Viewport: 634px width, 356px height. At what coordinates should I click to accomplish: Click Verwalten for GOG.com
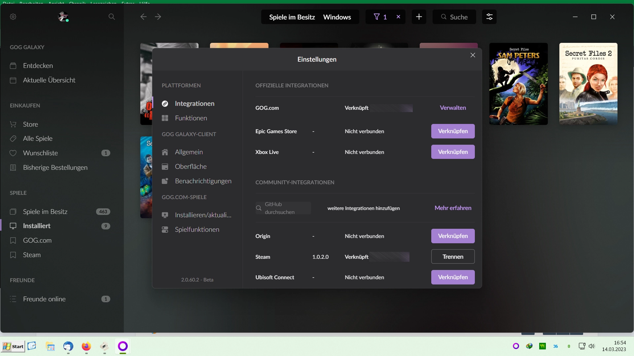[x=453, y=108]
